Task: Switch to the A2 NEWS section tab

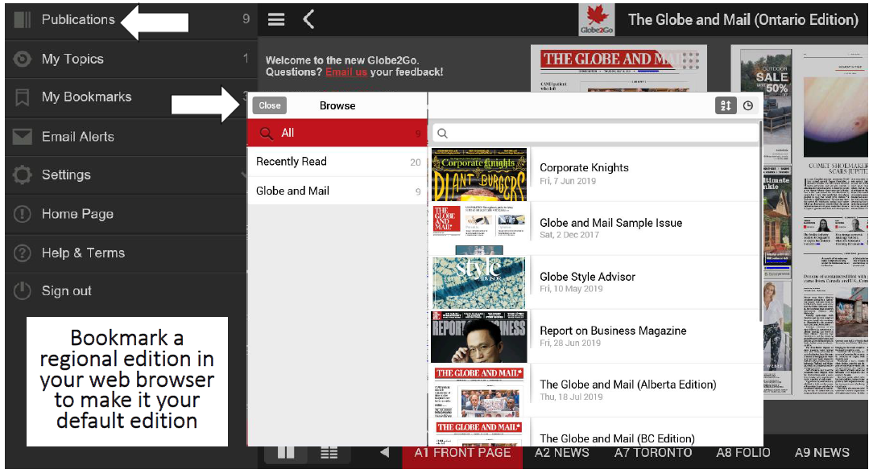Action: click(x=561, y=453)
